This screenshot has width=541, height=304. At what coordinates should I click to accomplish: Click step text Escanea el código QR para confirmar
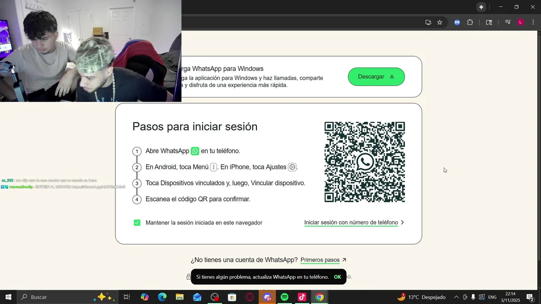(198, 199)
